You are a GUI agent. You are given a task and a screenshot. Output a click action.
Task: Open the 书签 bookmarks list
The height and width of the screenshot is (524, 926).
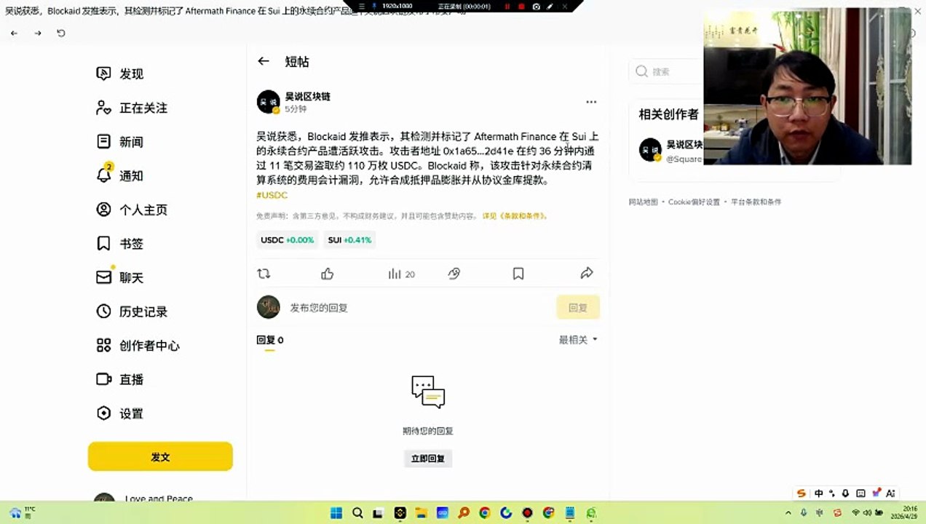(120, 244)
